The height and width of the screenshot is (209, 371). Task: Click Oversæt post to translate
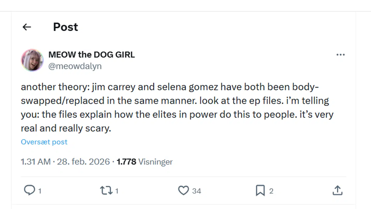pyautogui.click(x=44, y=142)
